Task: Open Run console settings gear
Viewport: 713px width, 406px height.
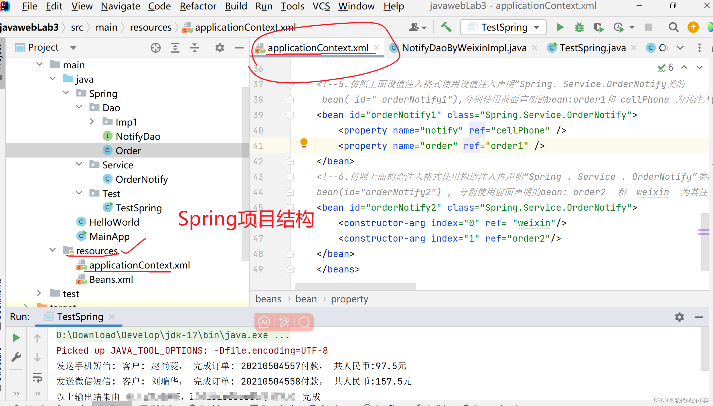Action: click(x=680, y=317)
